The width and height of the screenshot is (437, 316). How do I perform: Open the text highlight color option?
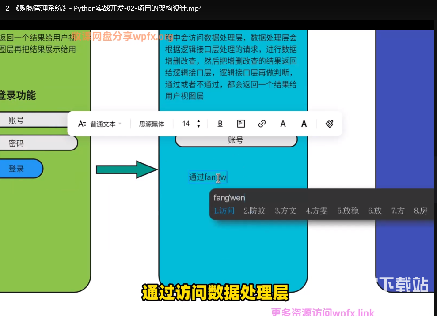[x=304, y=124]
